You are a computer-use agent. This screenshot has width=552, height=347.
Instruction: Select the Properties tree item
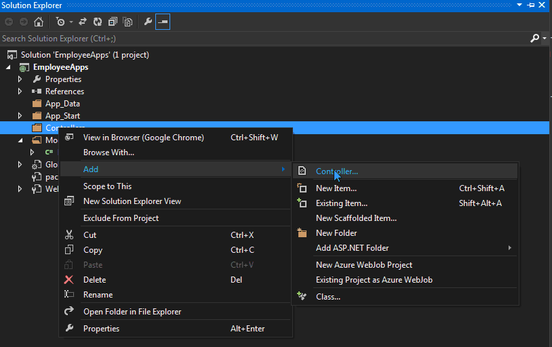63,79
